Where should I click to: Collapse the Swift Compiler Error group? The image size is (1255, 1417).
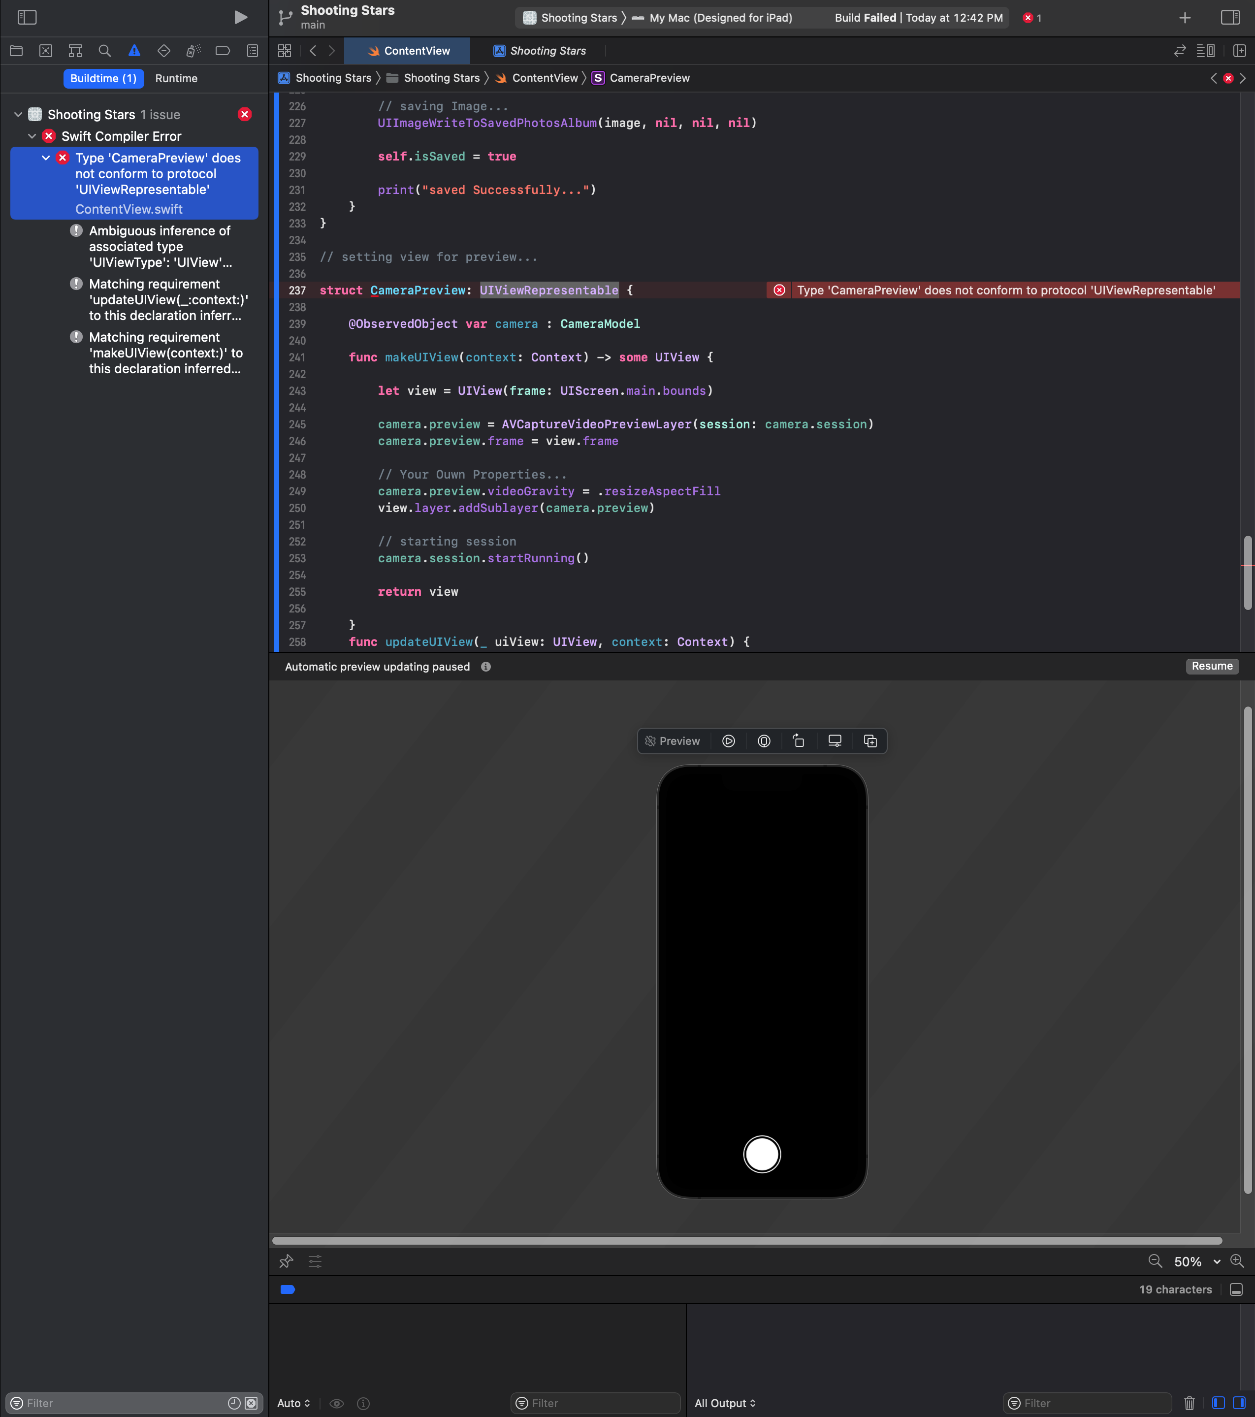click(32, 136)
